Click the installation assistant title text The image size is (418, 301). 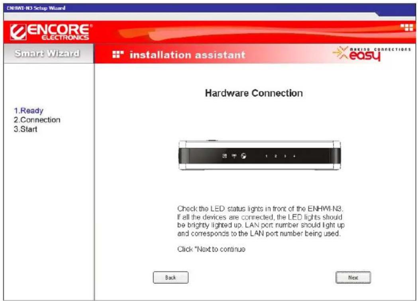click(x=187, y=55)
